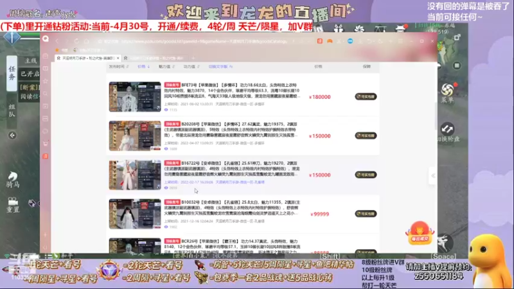Viewport: 514px width, 289px height.
Task: Click the 骑马 horse icon in game
Action: click(13, 177)
